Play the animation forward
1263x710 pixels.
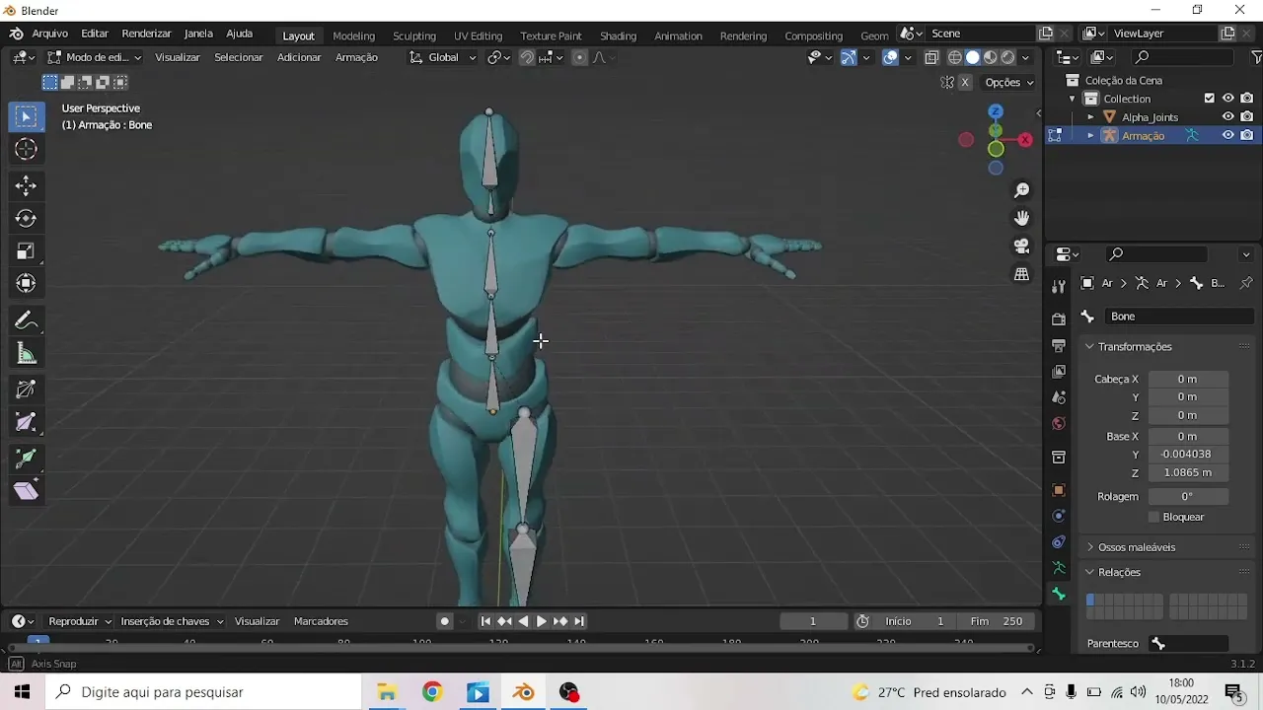(x=541, y=621)
